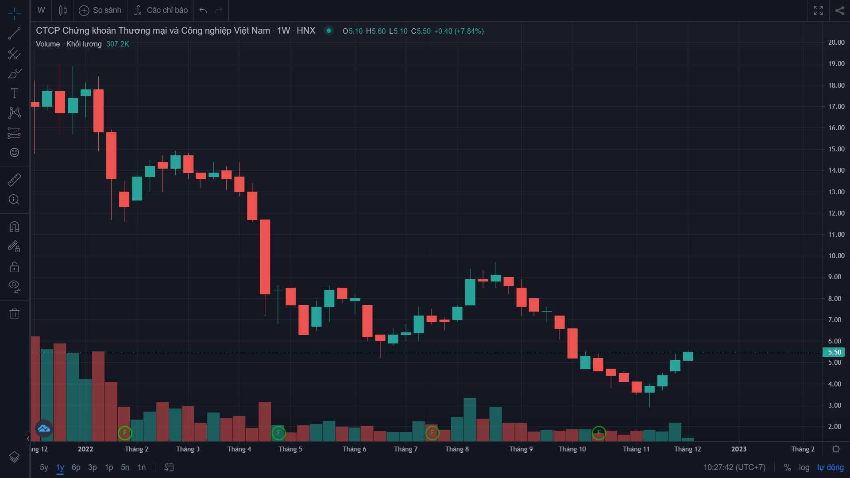Click the 307.2K volume value
Screen dimensions: 850x478
tap(118, 44)
